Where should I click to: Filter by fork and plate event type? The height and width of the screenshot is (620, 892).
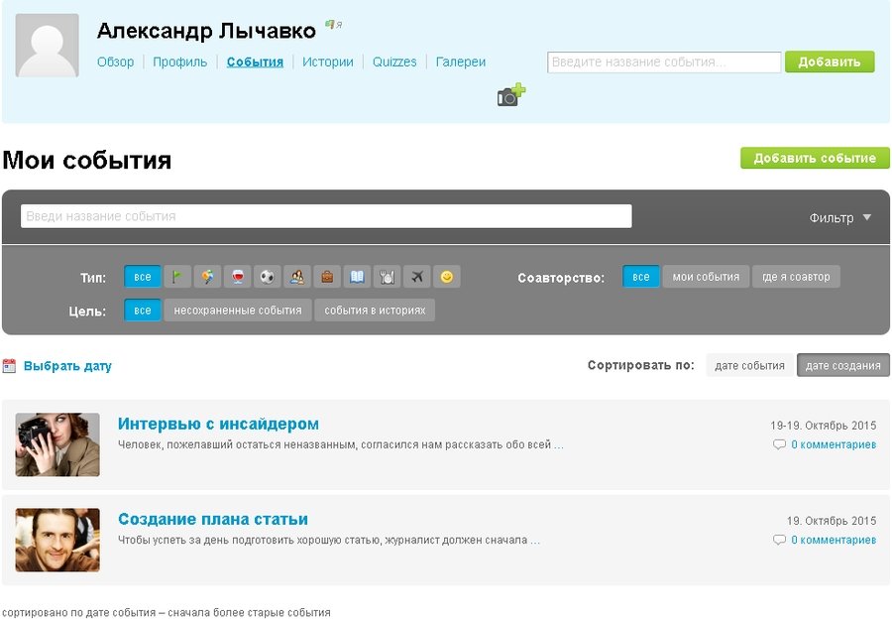tap(387, 277)
